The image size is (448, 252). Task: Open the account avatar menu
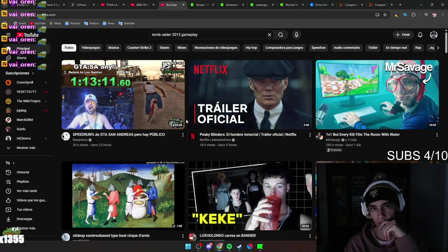[x=434, y=35]
